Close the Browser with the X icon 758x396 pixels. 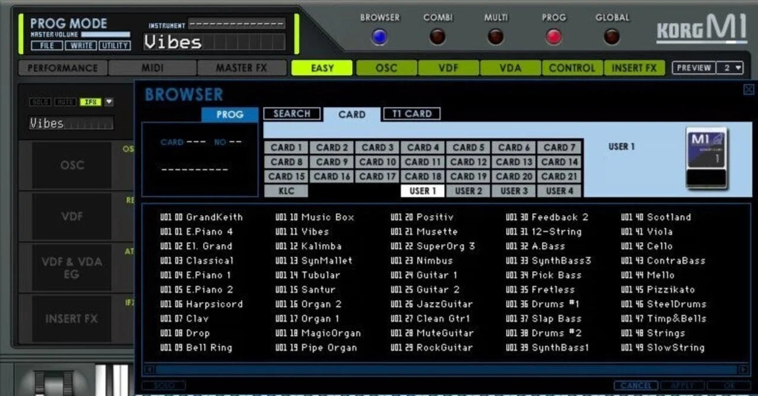point(749,90)
